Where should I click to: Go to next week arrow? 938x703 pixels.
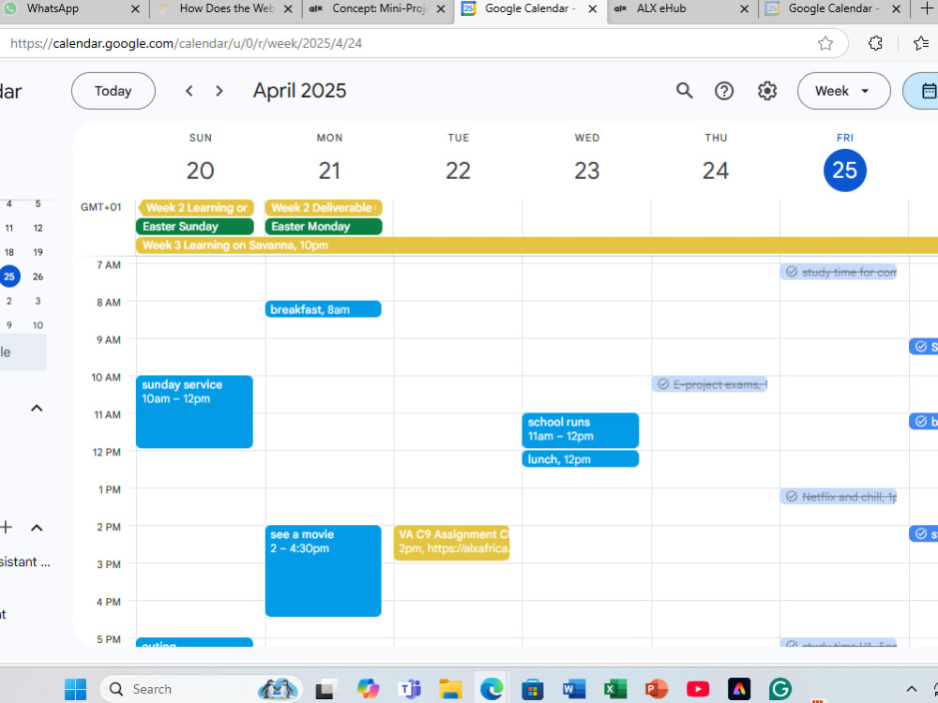[x=219, y=91]
